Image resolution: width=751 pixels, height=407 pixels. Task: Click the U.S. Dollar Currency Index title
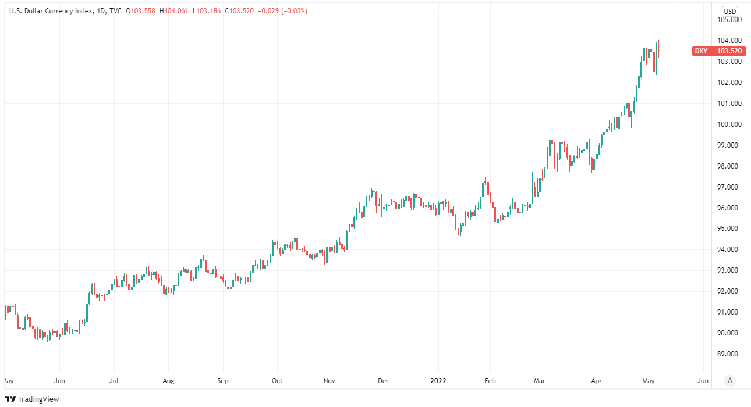(x=50, y=11)
